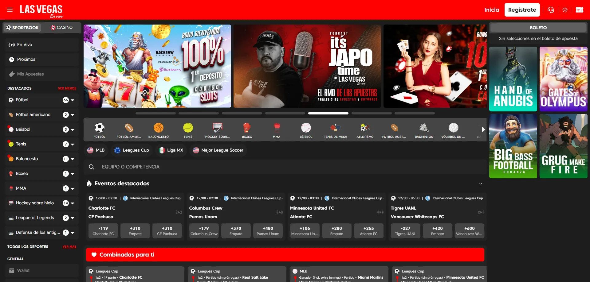Screen dimensions: 590x282
Task: Filter by Major League Soccer chip
Action: coord(218,150)
